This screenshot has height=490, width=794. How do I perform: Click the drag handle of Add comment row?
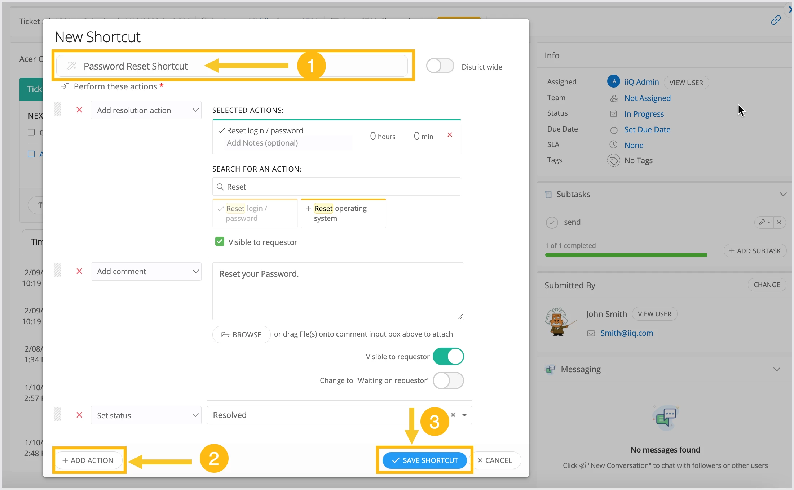(x=57, y=270)
